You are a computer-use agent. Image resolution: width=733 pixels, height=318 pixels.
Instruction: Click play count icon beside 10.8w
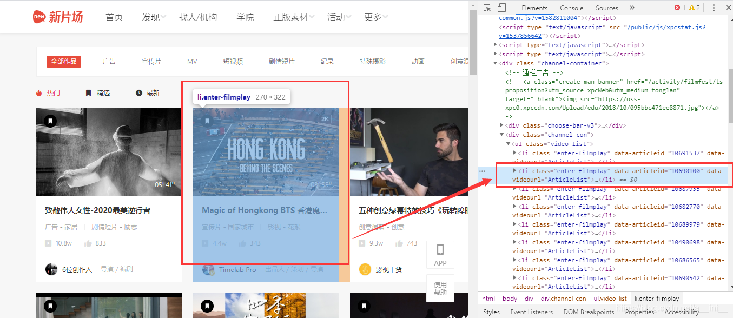(49, 243)
